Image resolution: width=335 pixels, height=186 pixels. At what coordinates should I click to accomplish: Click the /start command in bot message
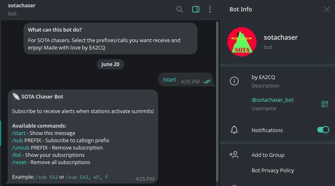(x=19, y=133)
